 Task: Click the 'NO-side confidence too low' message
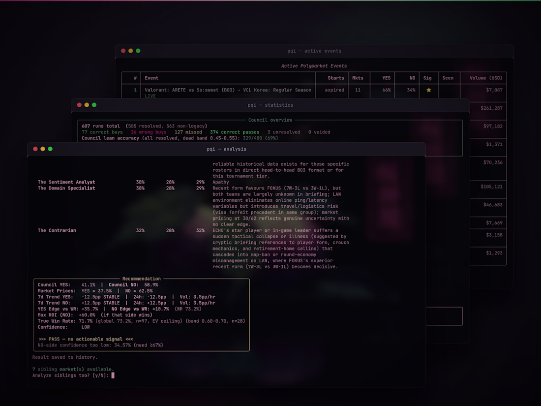(100, 345)
